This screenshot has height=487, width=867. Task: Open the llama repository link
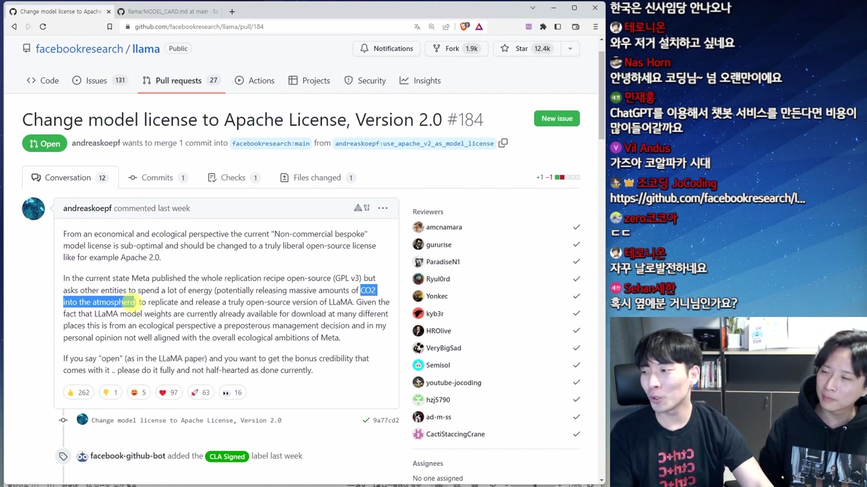pos(146,49)
